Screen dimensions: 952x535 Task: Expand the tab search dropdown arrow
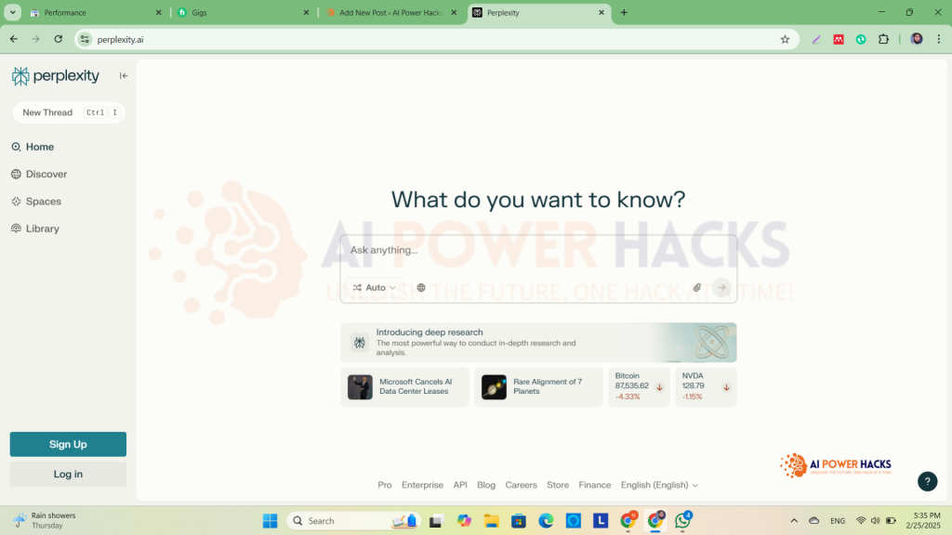point(13,13)
